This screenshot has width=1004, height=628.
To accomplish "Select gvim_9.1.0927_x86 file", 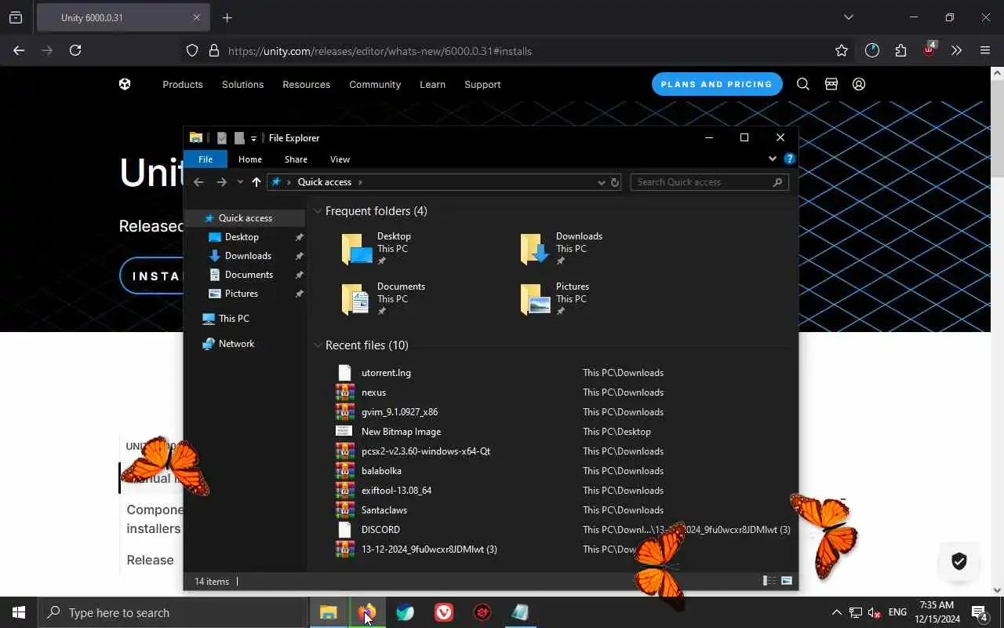I will [x=399, y=412].
